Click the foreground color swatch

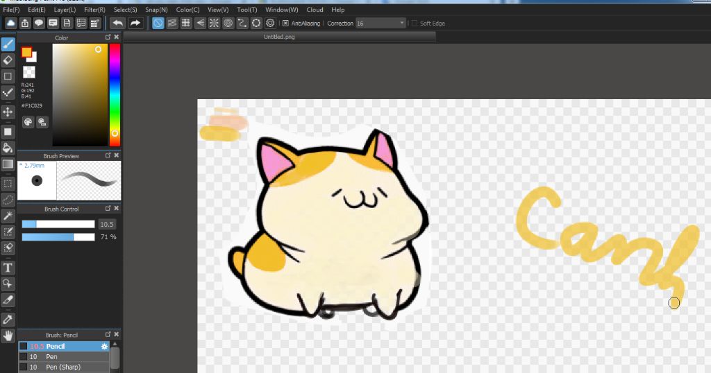(x=26, y=52)
